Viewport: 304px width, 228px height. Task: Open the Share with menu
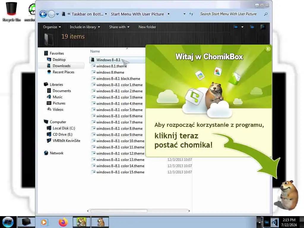tap(119, 27)
